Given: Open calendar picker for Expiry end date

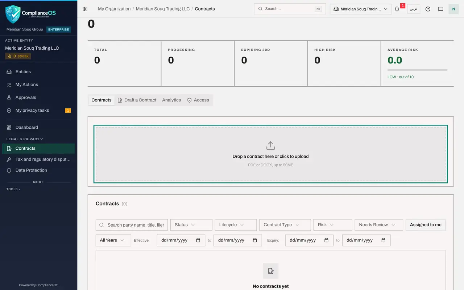Looking at the screenshot, I should [383, 240].
